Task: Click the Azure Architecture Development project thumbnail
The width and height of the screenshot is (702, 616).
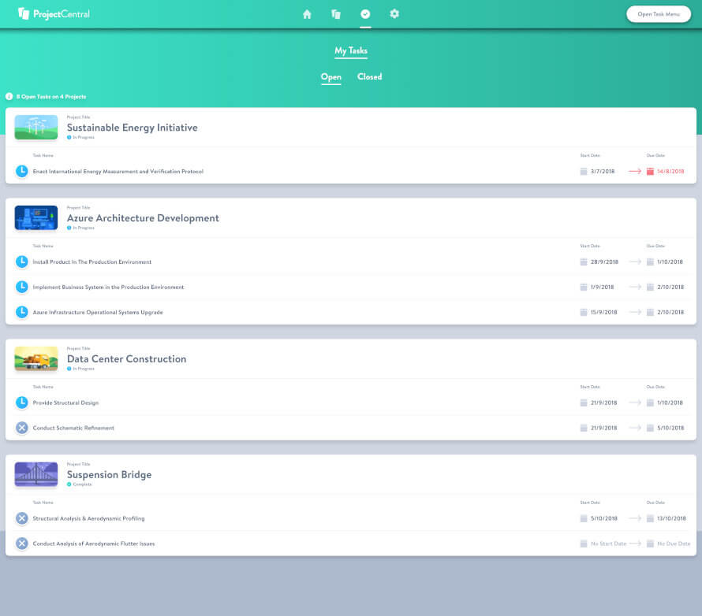Action: point(35,217)
